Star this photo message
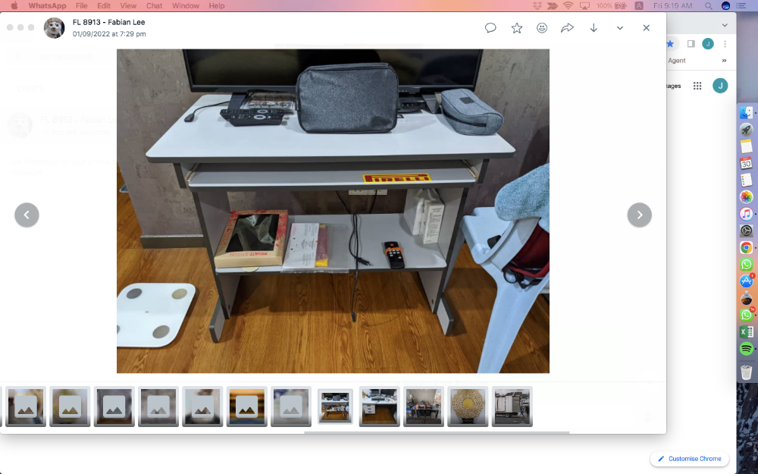758x474 pixels. coord(517,28)
